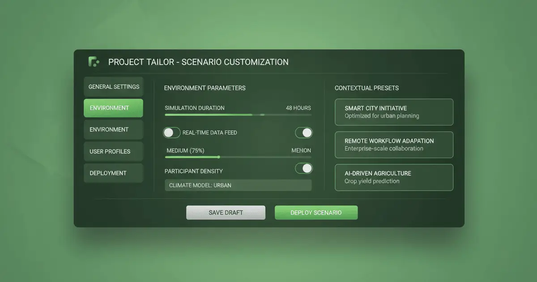Pick the AI-Driven Agriculture preset
The width and height of the screenshot is (537, 282).
click(394, 177)
